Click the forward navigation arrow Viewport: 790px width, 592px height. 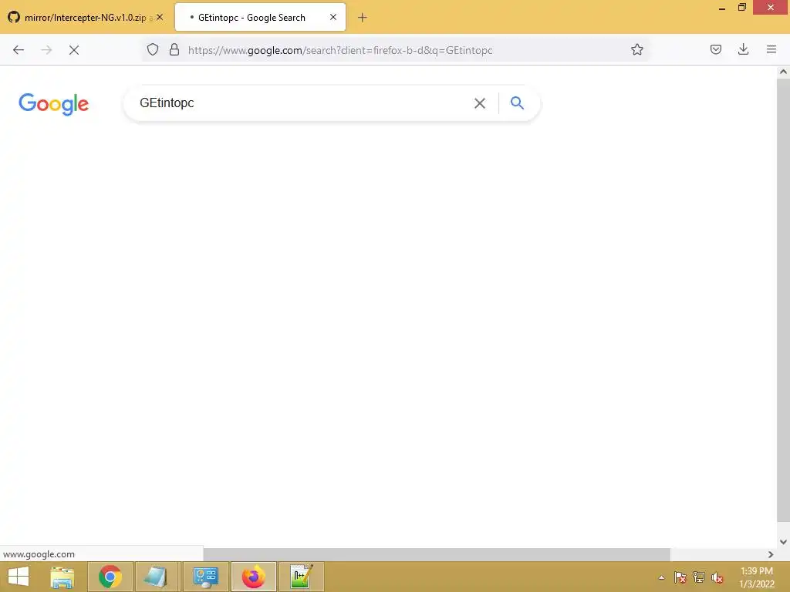[46, 50]
